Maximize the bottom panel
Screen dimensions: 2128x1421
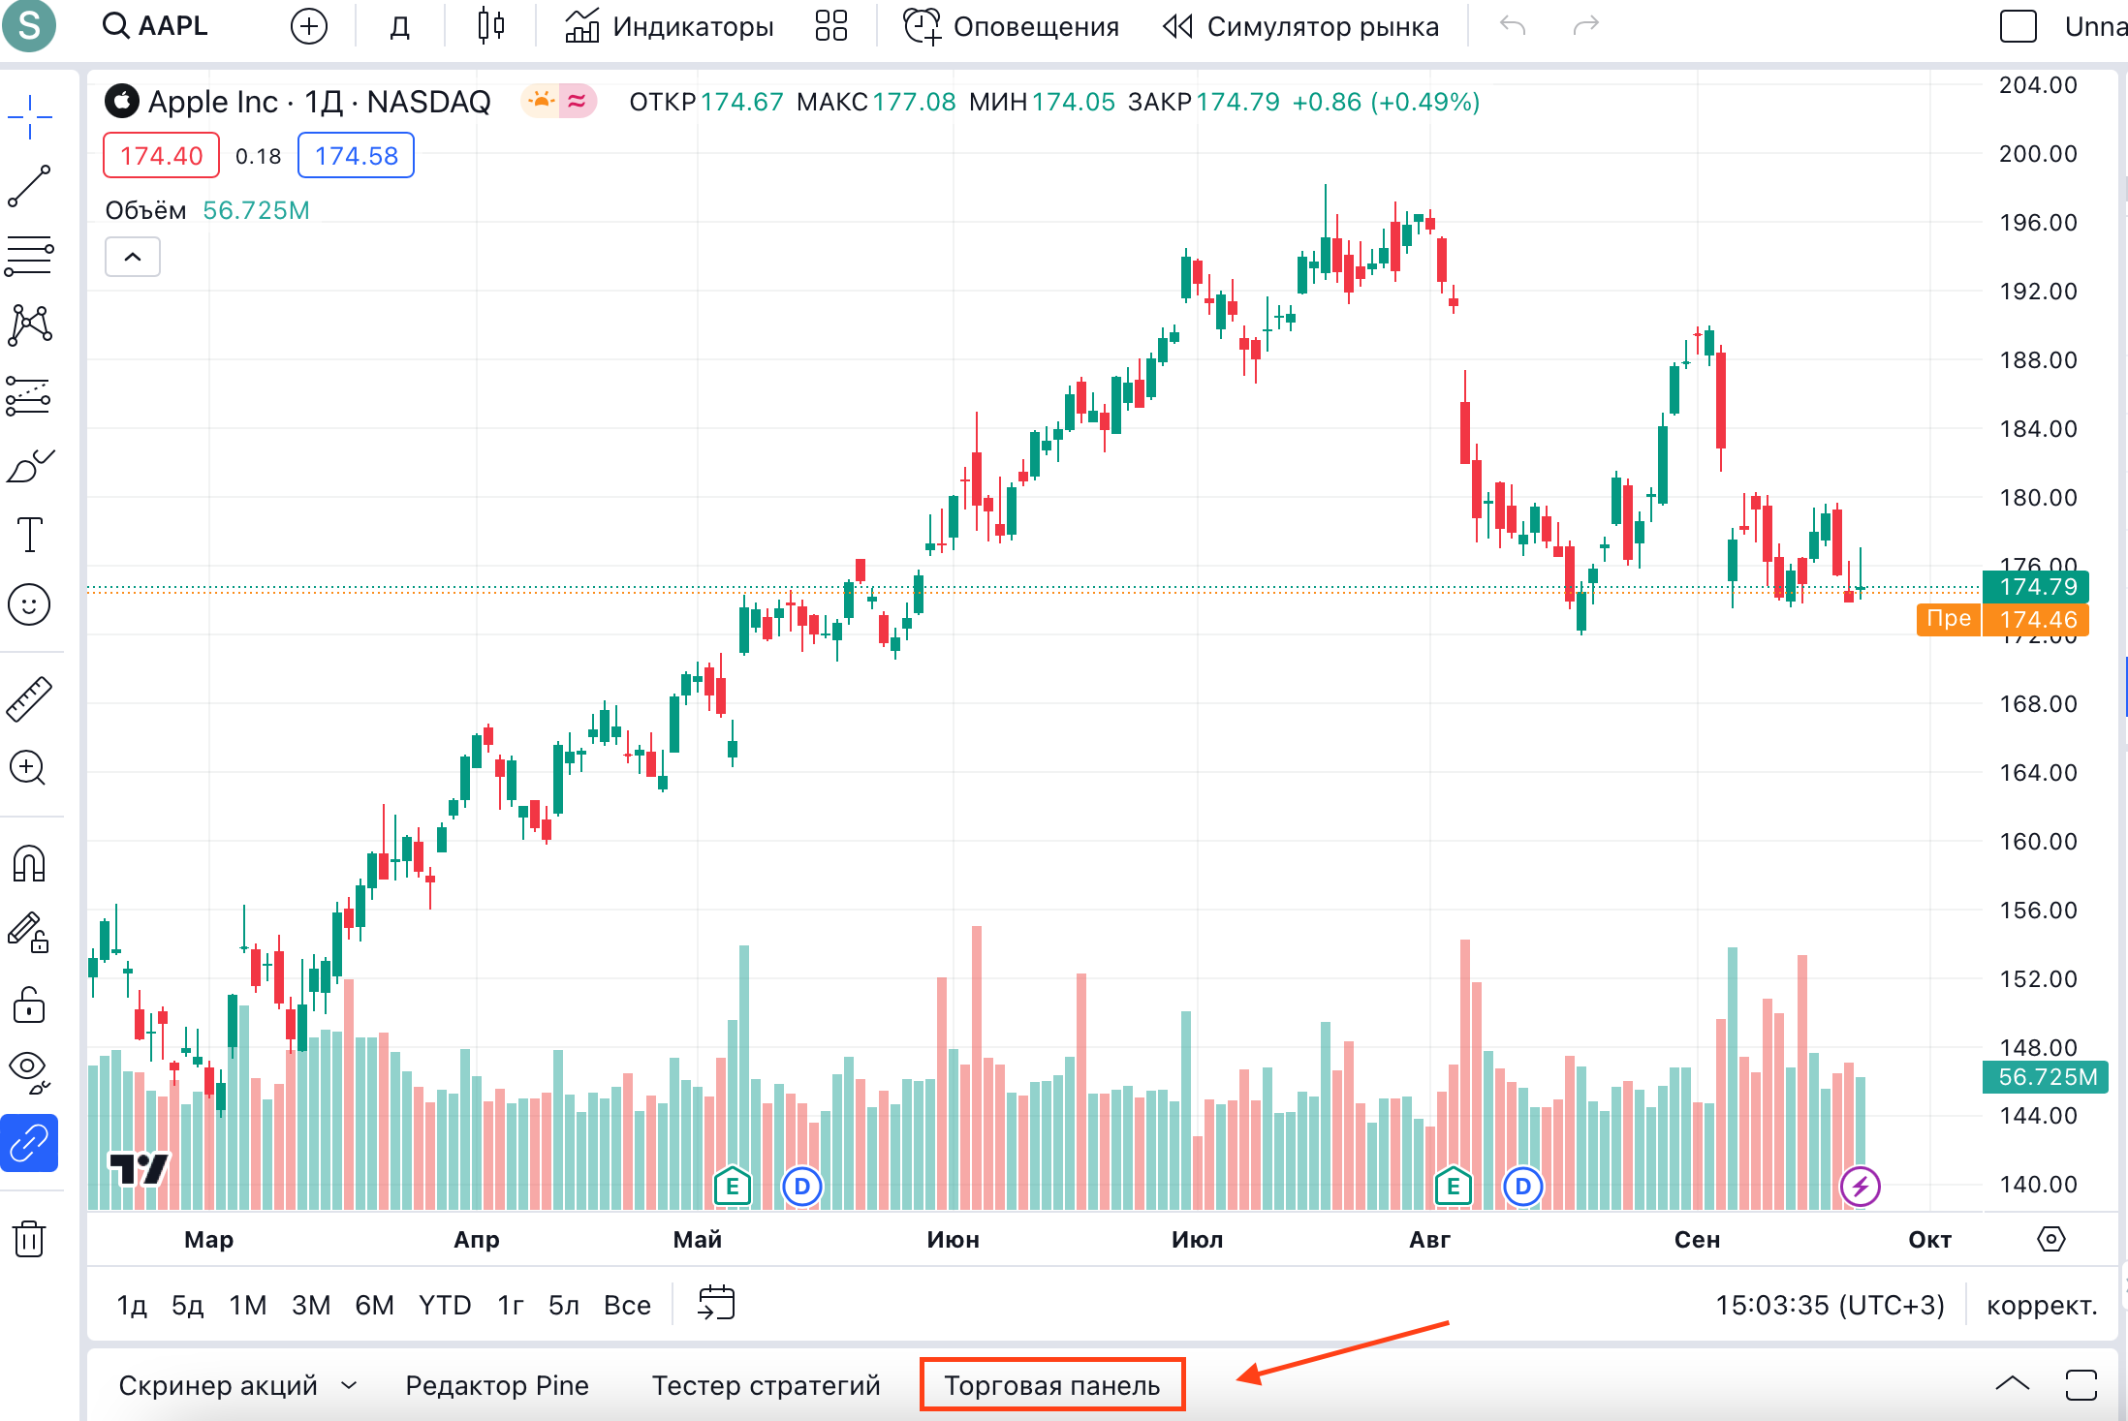coord(2081,1384)
